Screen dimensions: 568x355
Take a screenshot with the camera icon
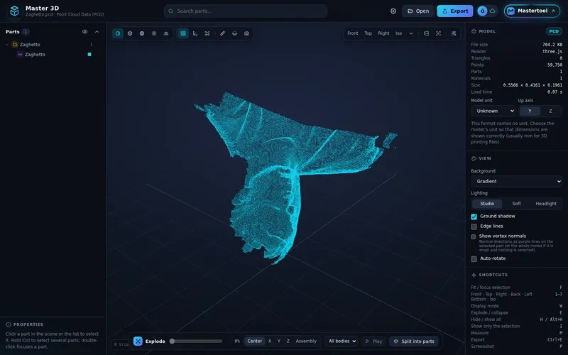click(x=246, y=33)
